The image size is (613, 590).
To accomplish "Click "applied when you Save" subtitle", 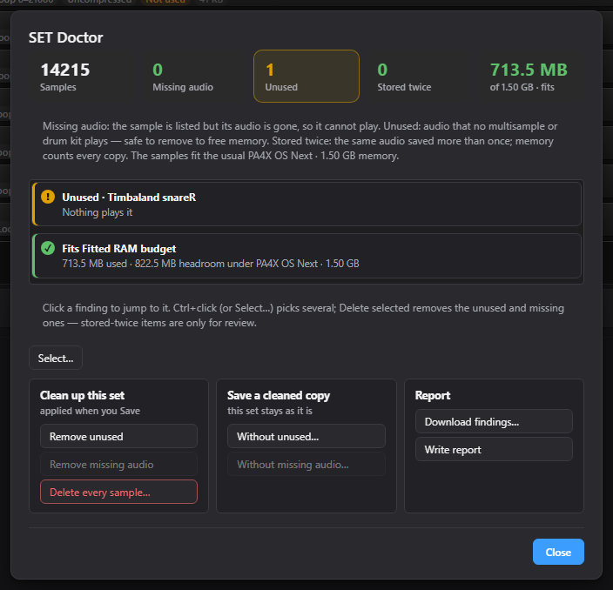I will 90,411.
